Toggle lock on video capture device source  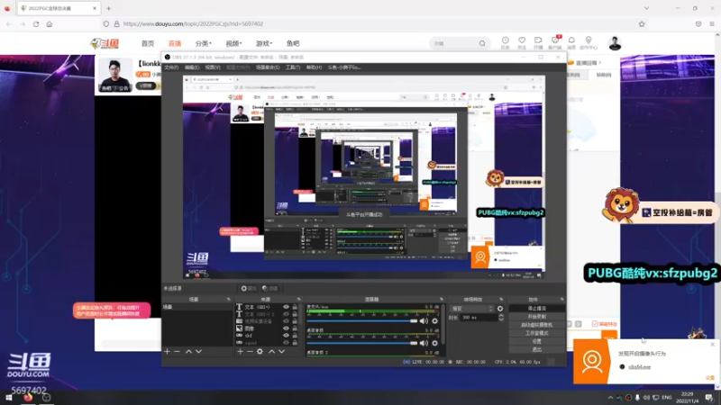coord(295,321)
